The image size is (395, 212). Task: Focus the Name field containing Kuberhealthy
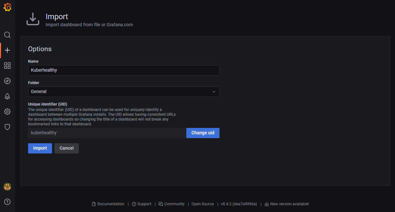(x=124, y=70)
